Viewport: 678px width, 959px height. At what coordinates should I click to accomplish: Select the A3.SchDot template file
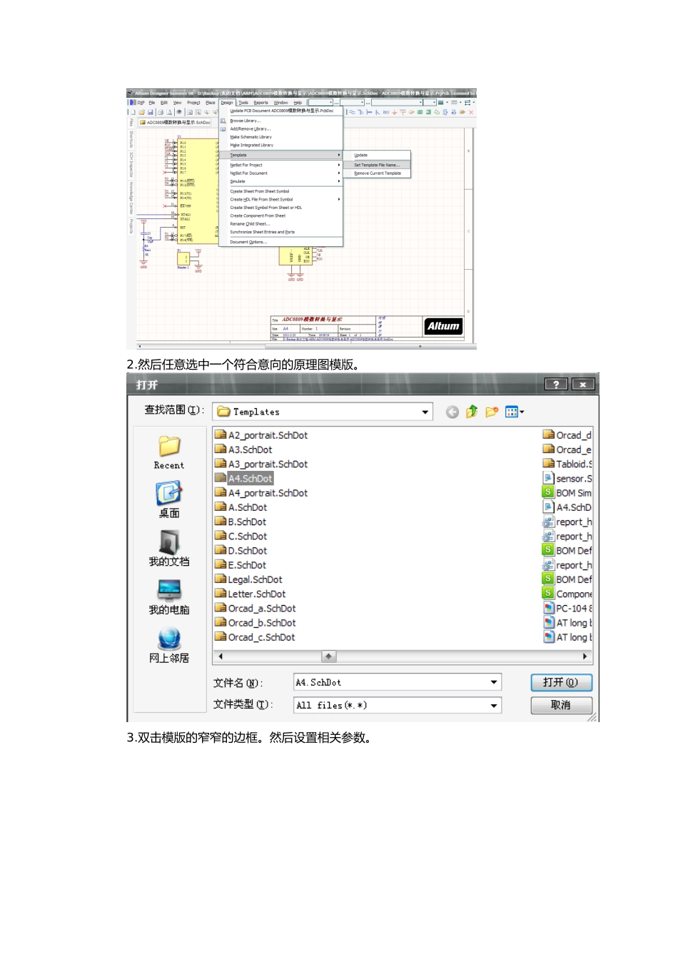click(x=243, y=450)
